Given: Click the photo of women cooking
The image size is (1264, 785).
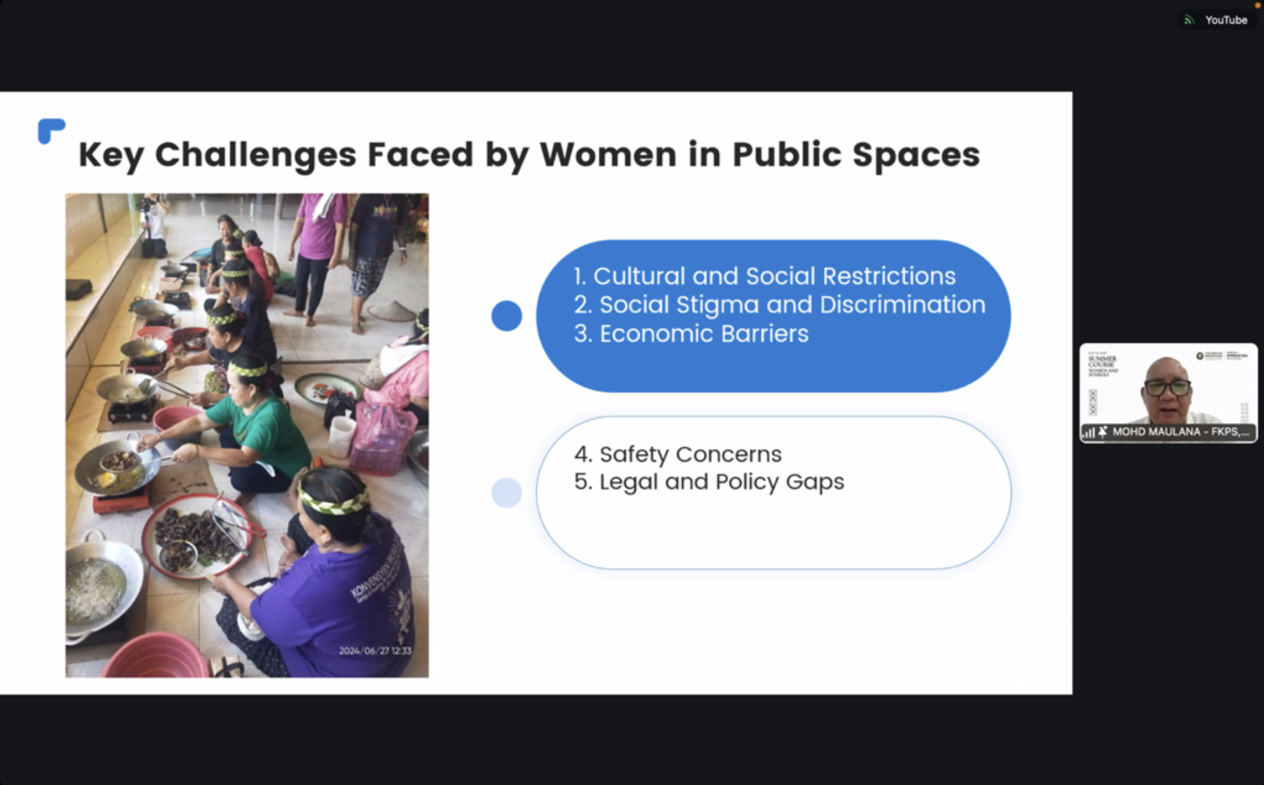Looking at the screenshot, I should click(x=247, y=435).
